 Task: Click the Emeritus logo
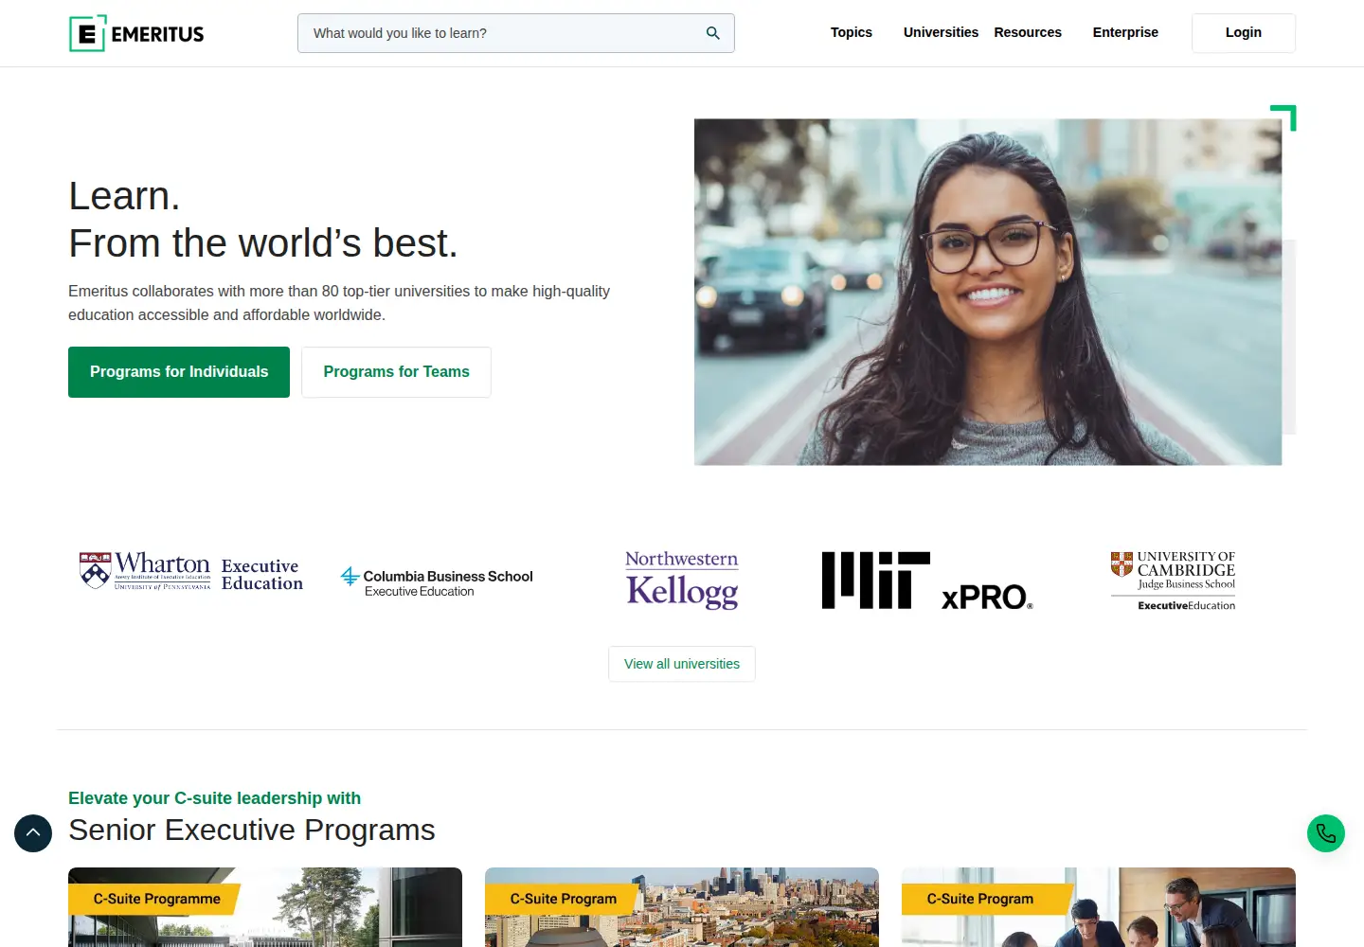click(136, 33)
